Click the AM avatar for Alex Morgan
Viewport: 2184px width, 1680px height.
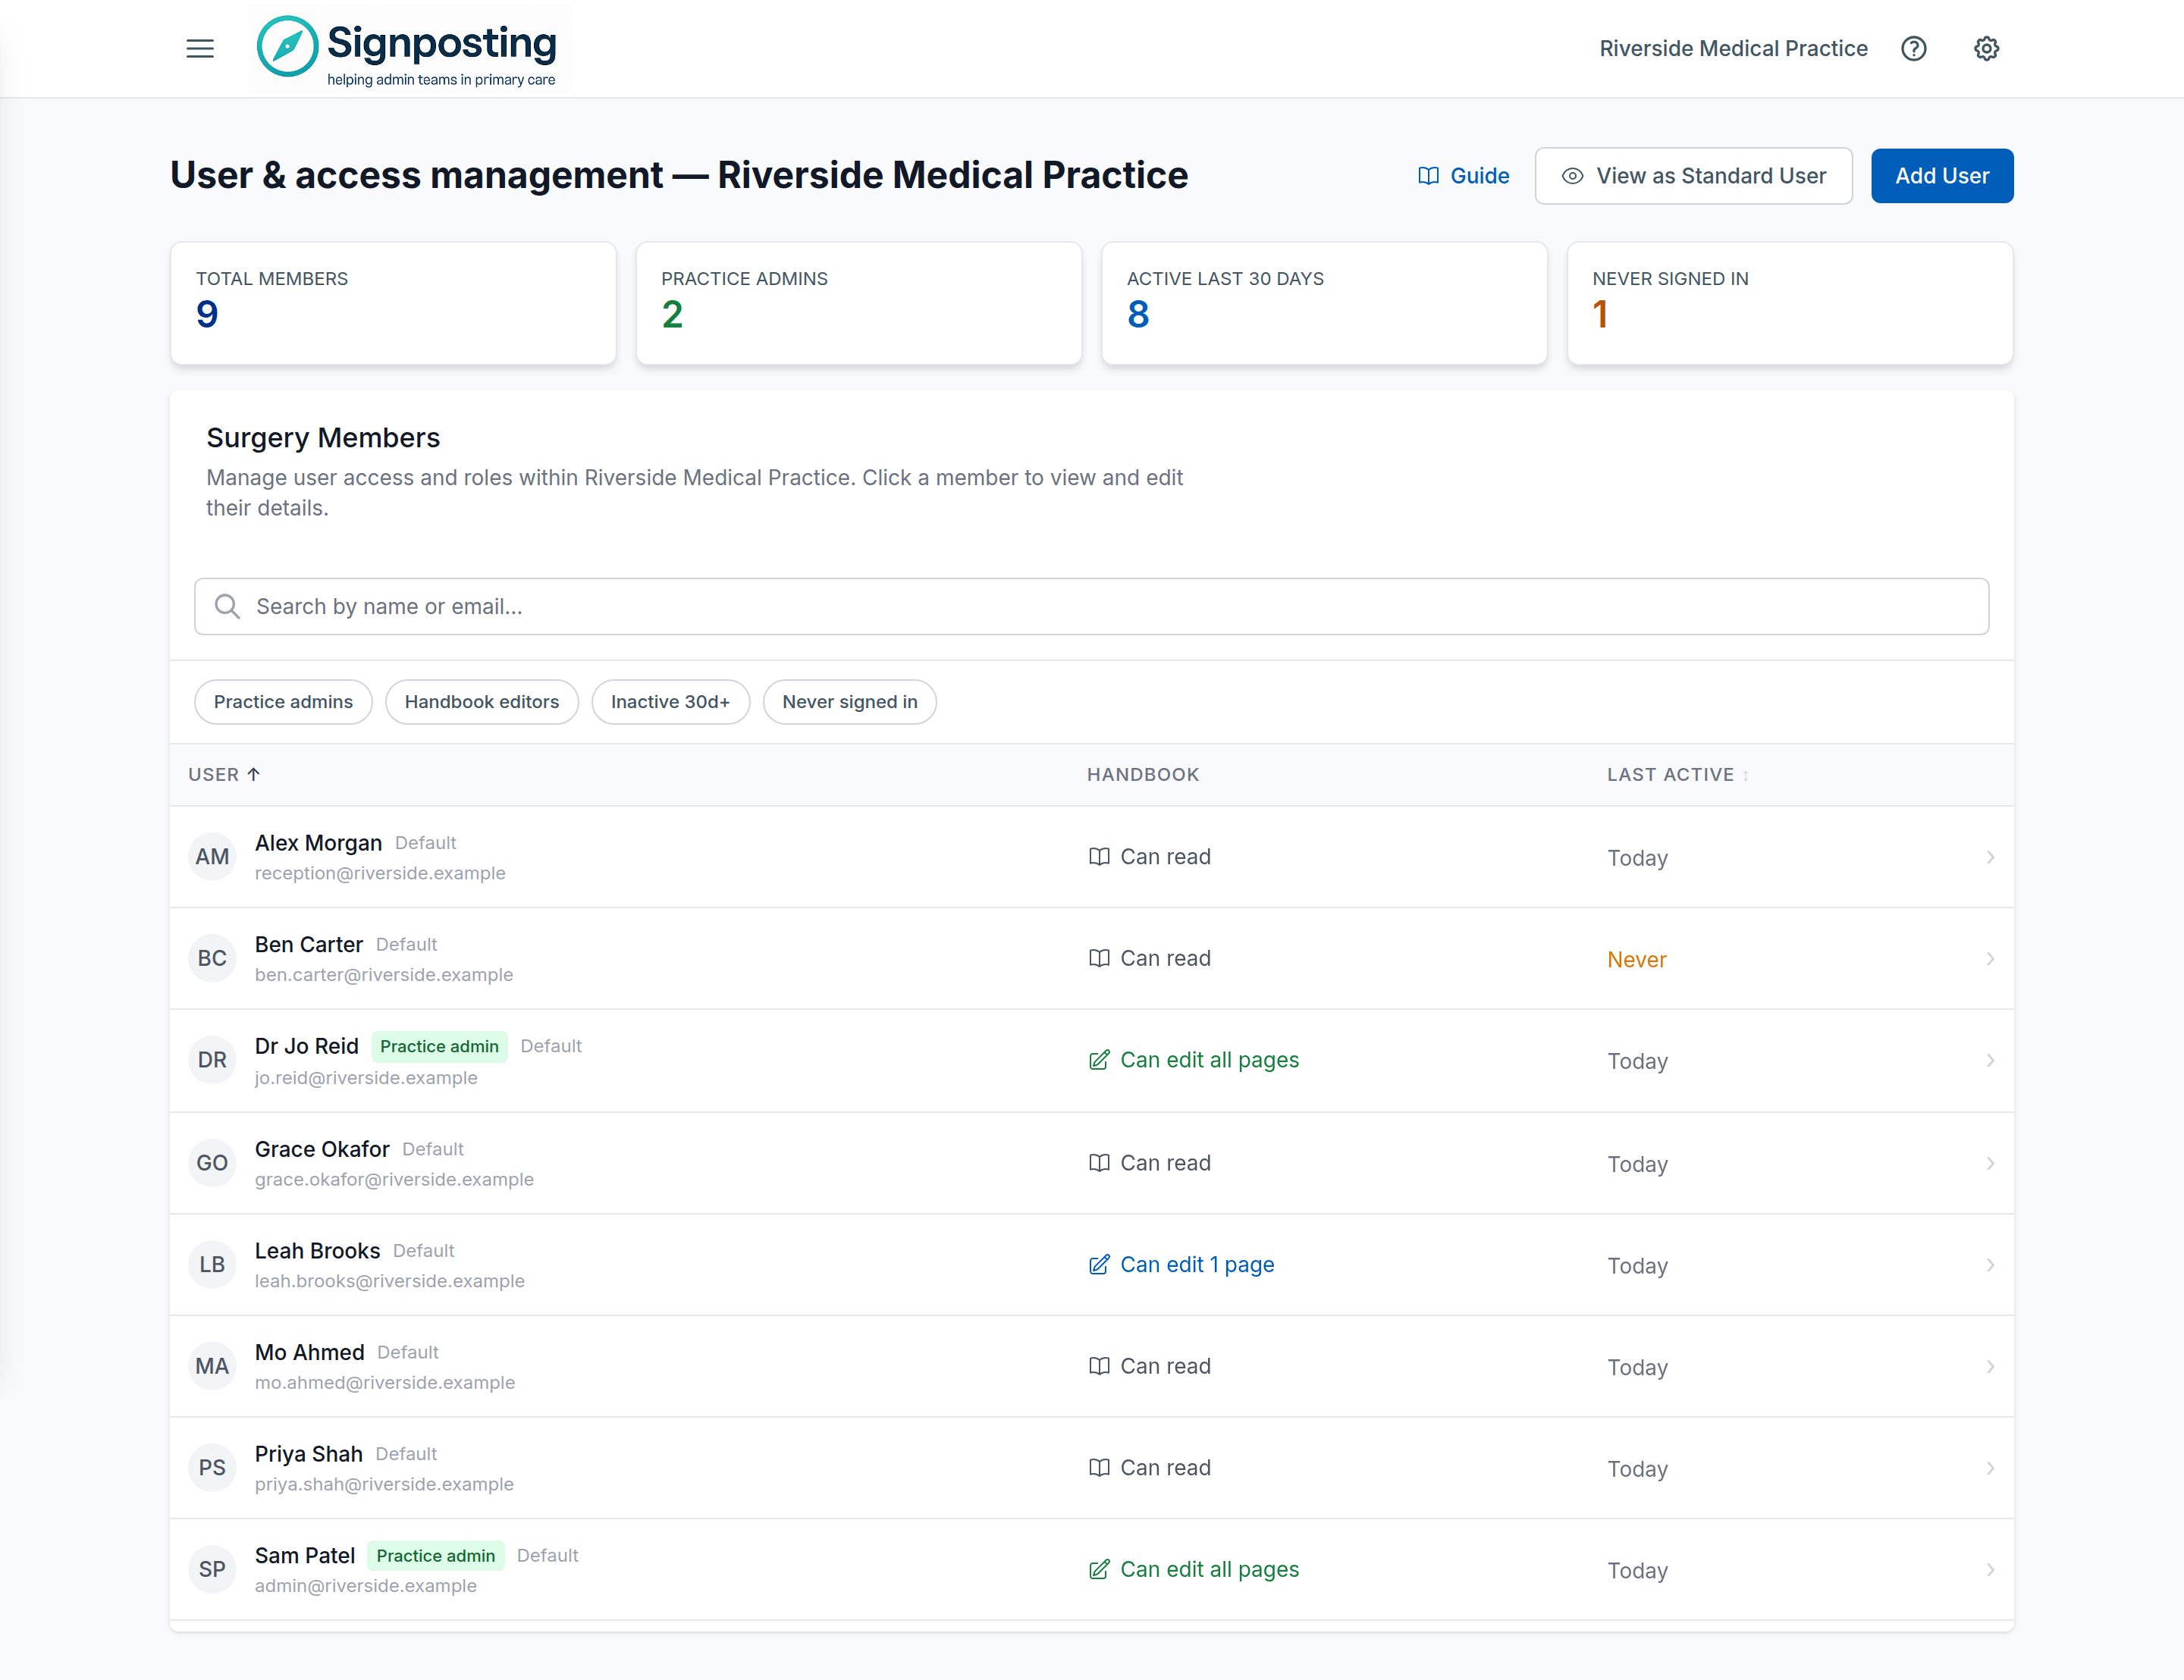[x=212, y=857]
